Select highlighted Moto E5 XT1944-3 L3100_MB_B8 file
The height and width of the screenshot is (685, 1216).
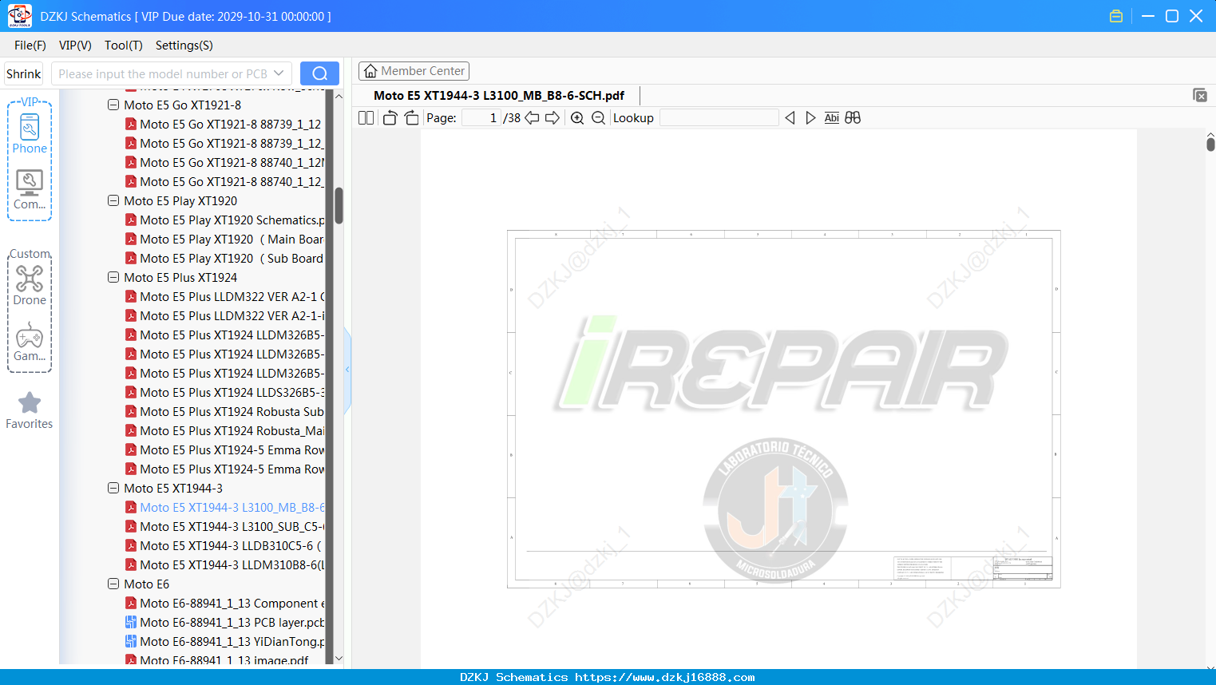click(232, 507)
